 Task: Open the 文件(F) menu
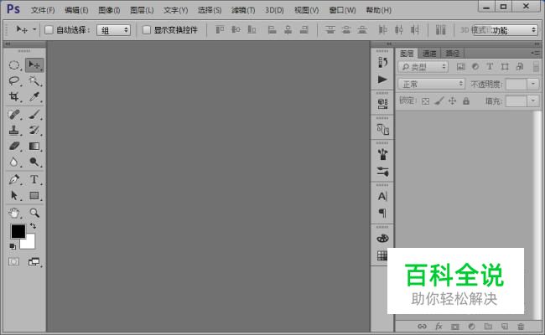(x=43, y=10)
